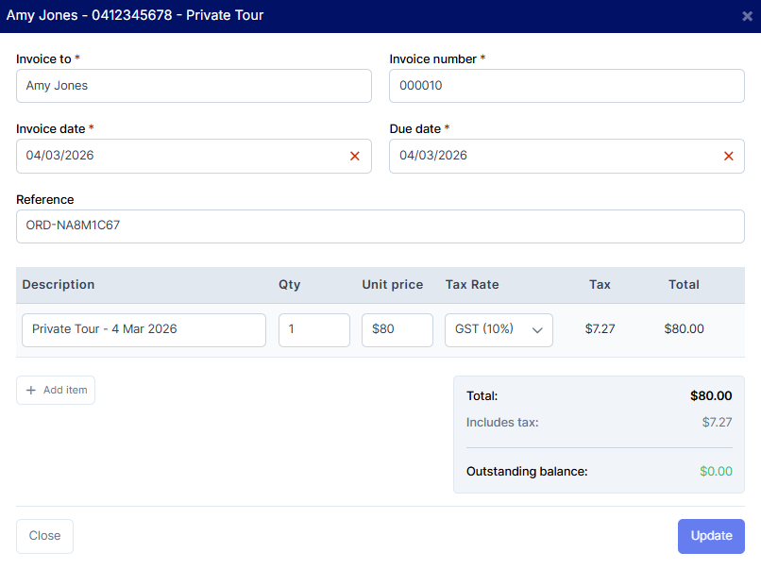
Task: Select the green Outstanding balance amount
Action: click(x=716, y=471)
